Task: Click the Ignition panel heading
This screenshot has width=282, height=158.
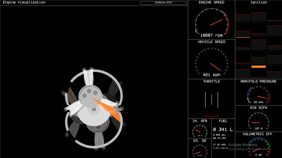Action: pos(258,2)
